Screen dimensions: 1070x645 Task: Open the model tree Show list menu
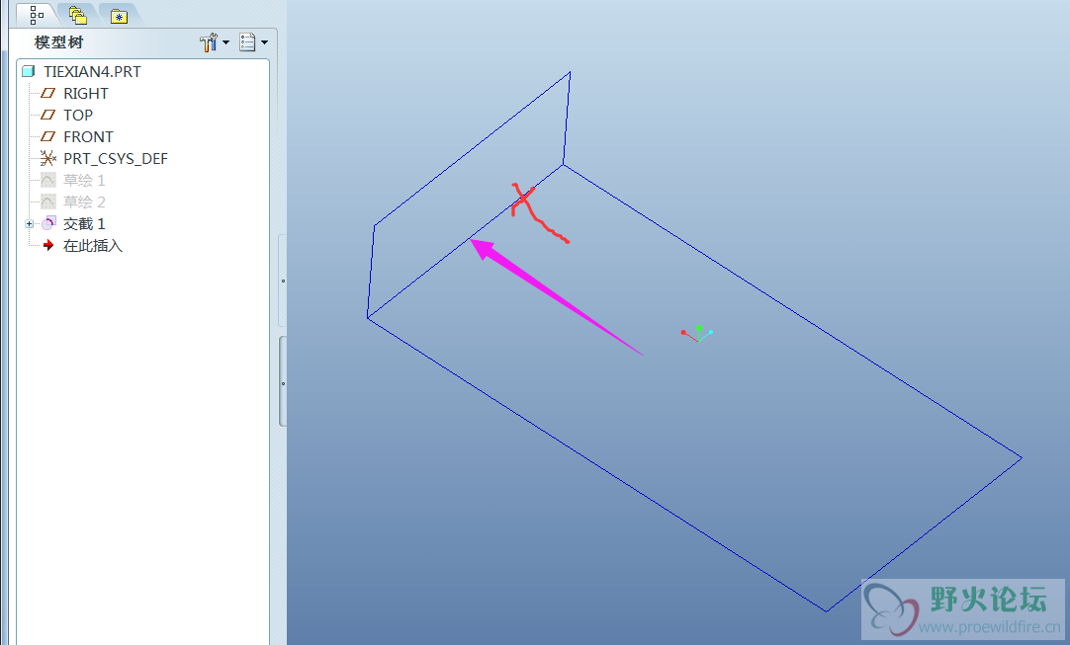253,42
